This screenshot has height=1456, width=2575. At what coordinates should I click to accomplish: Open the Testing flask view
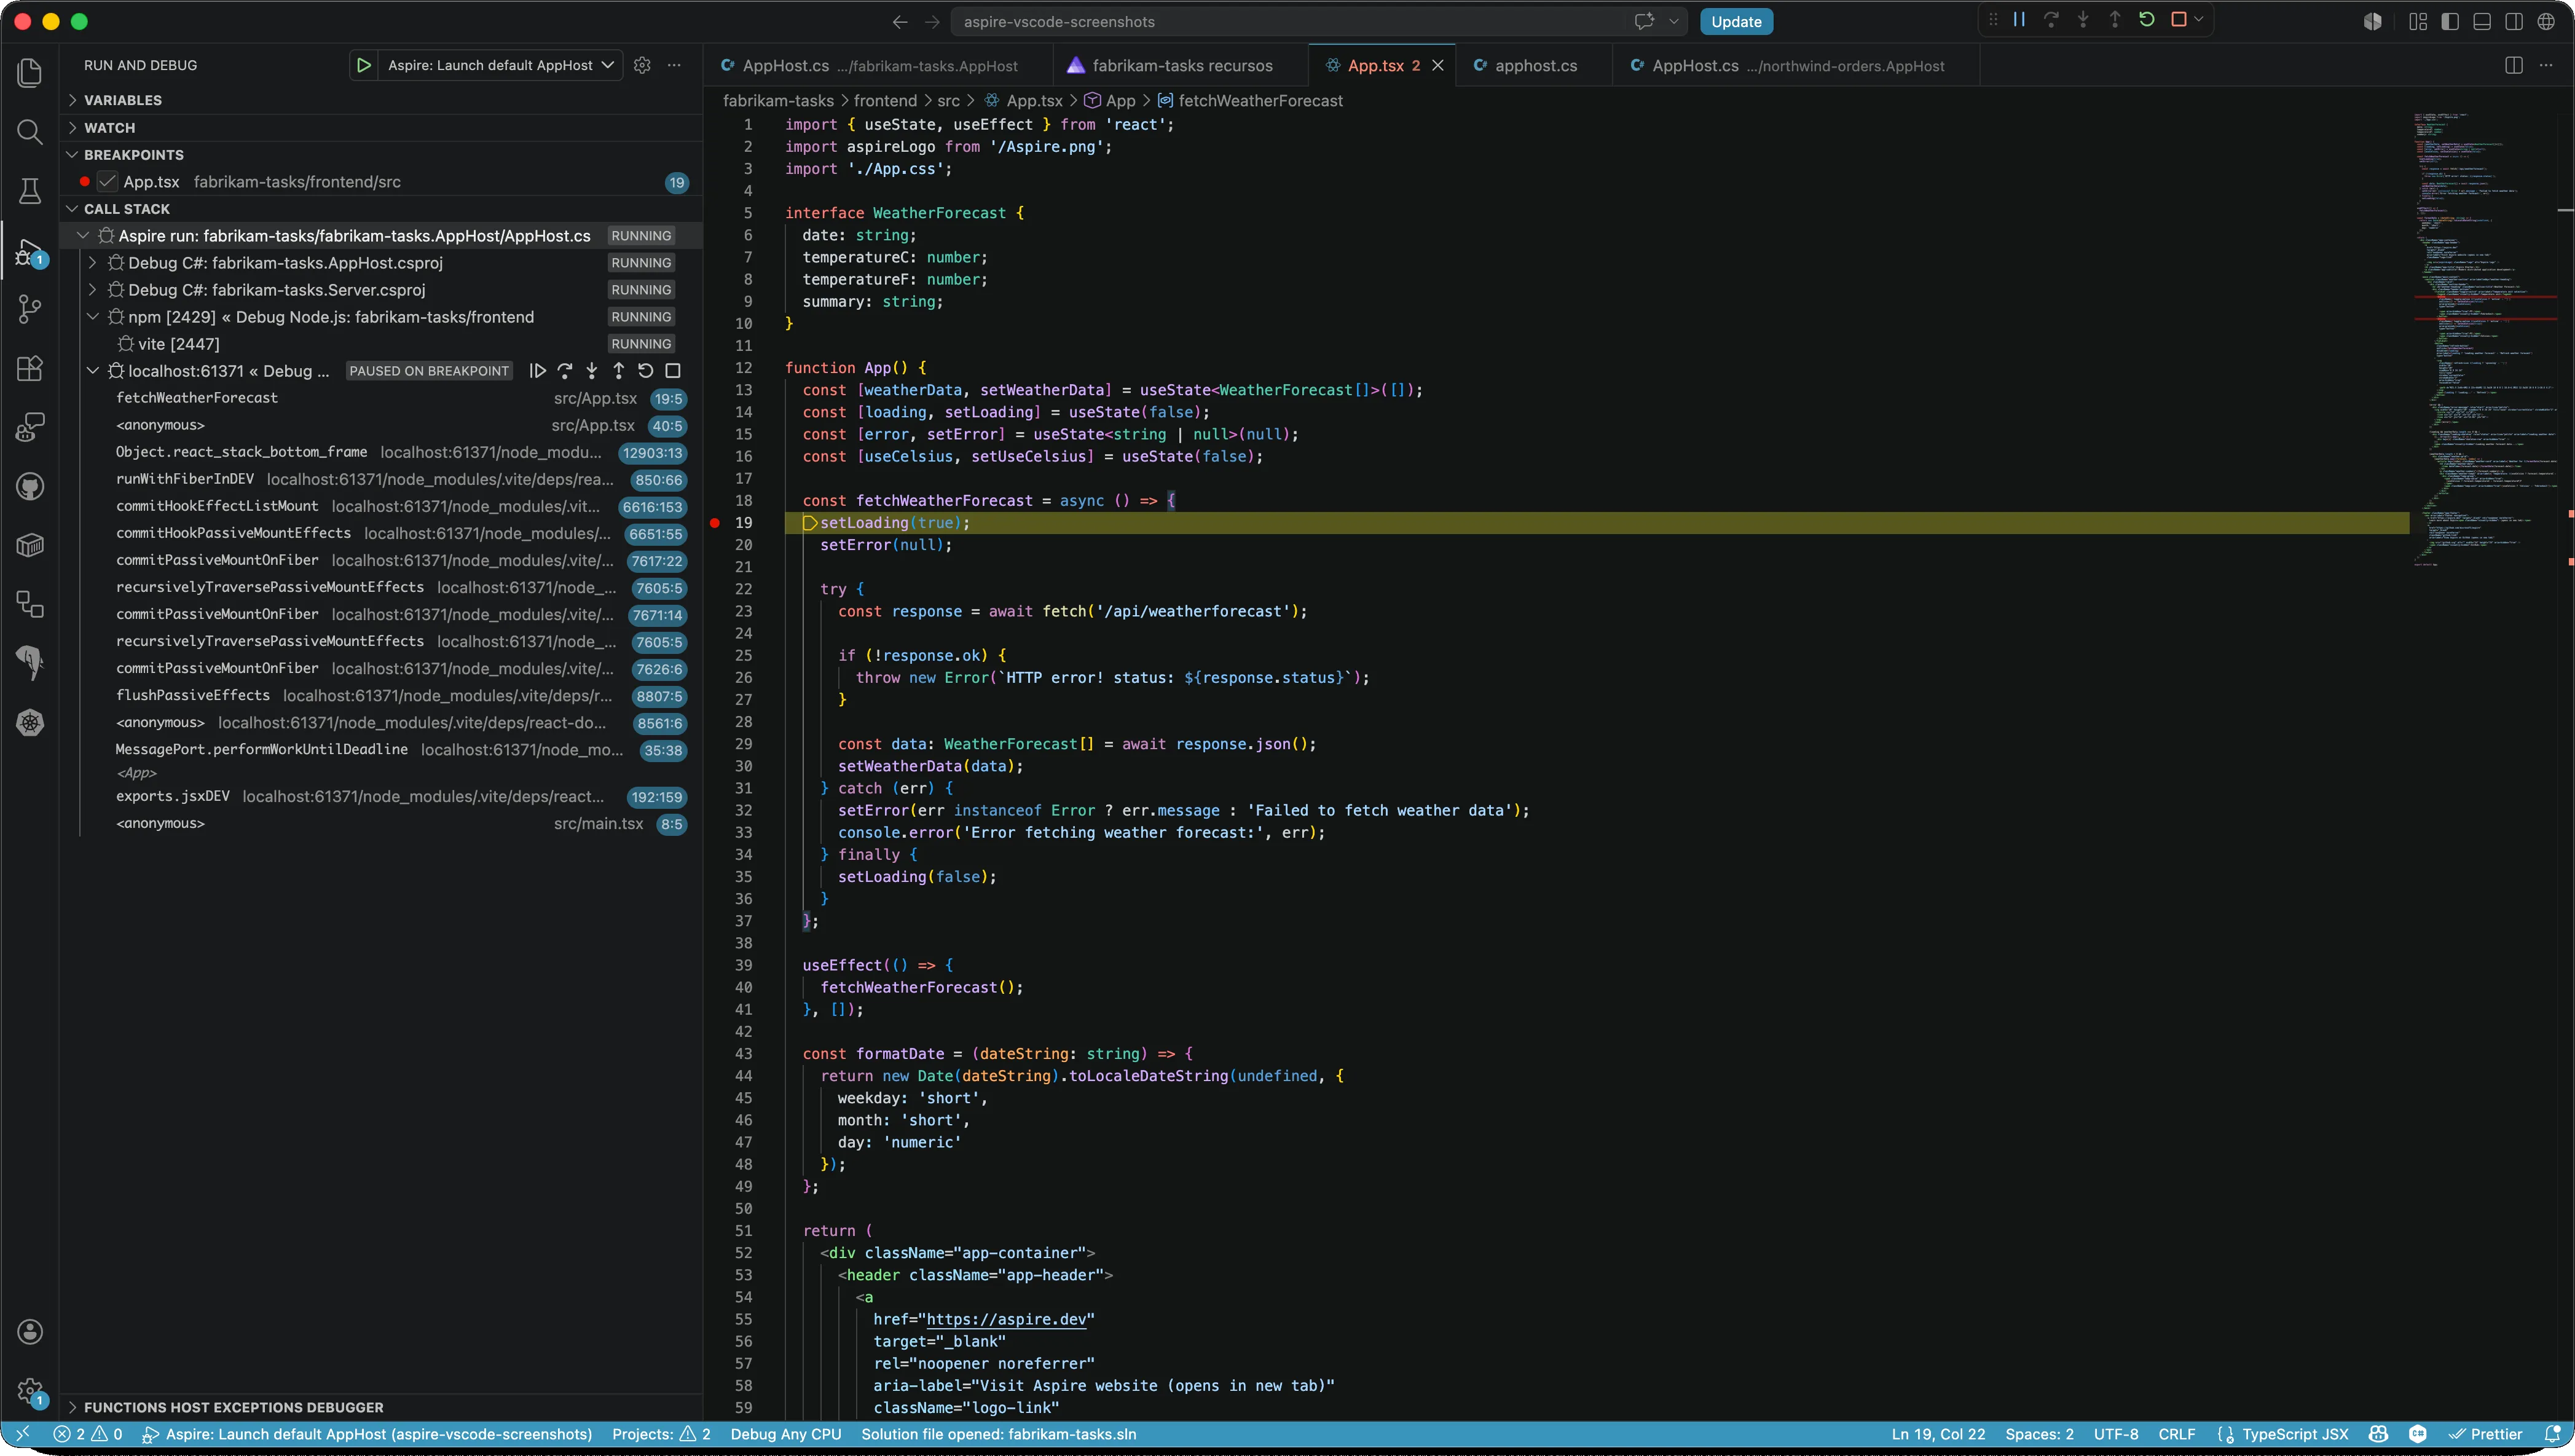[x=30, y=191]
